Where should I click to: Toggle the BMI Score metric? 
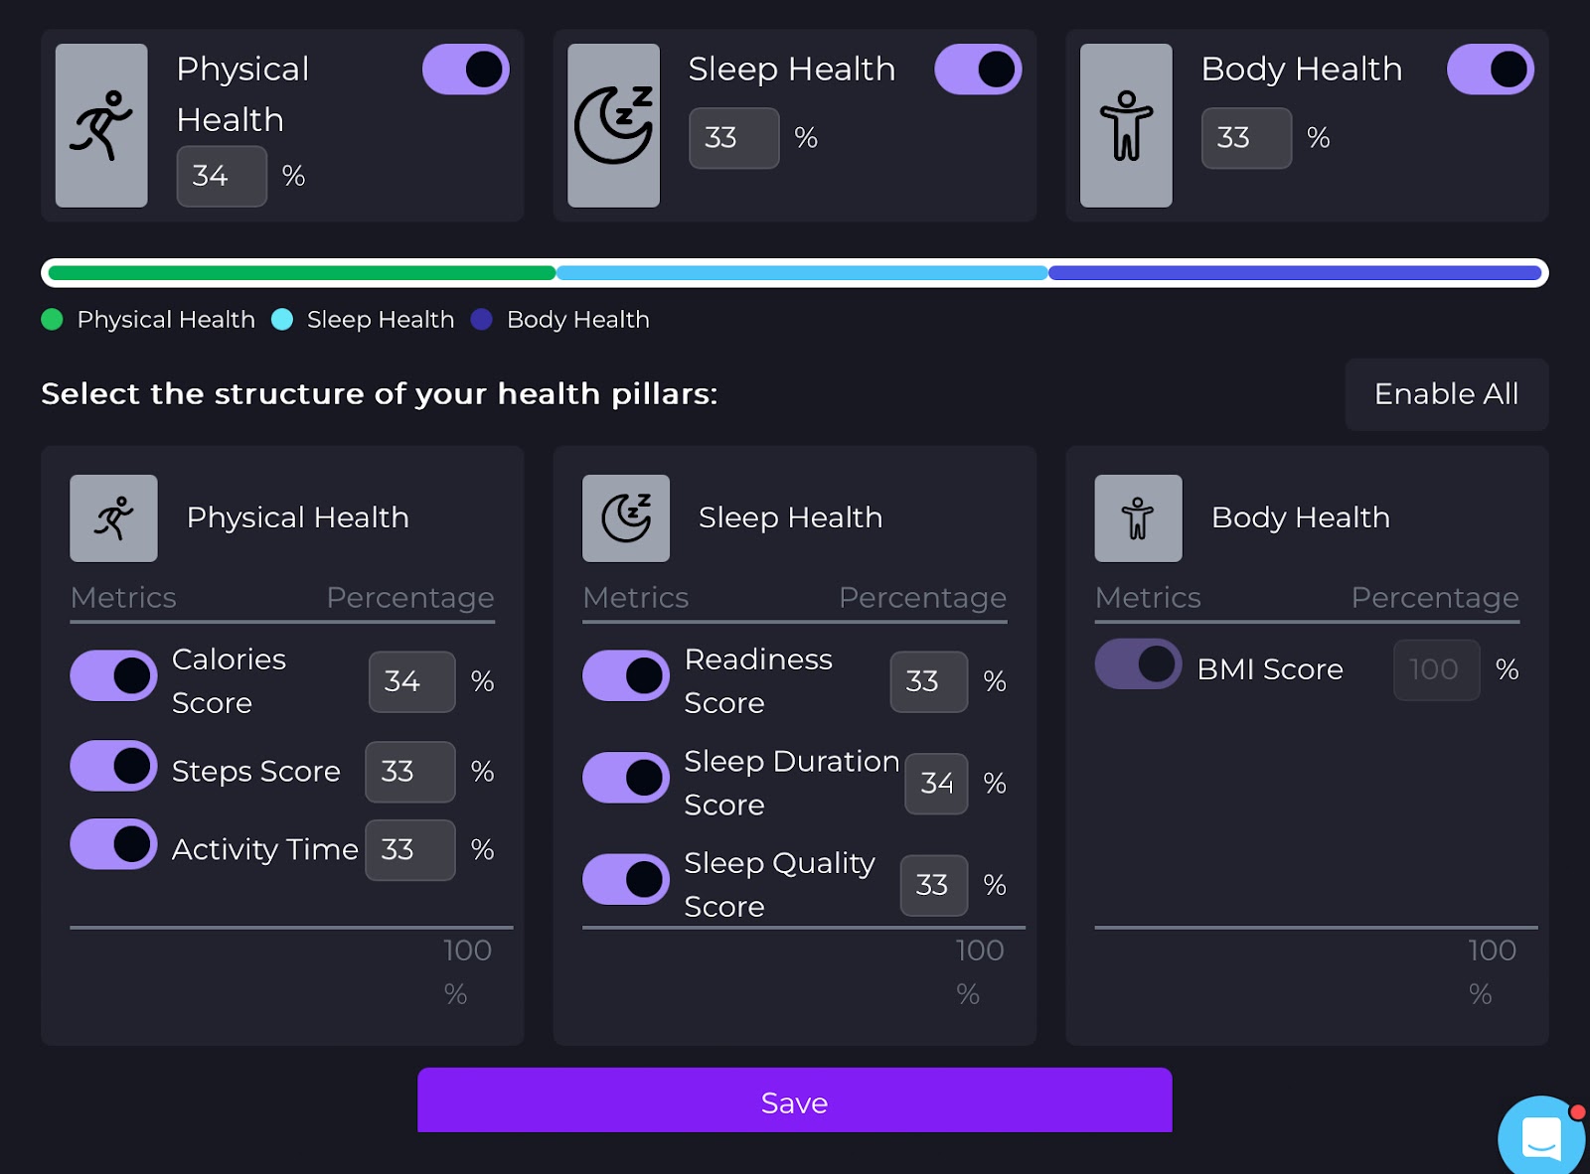1138,663
